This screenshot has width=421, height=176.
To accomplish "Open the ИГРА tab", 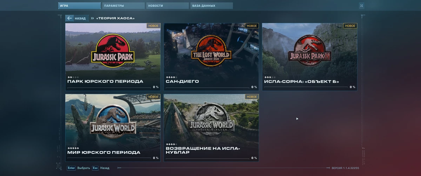I will click(x=79, y=6).
